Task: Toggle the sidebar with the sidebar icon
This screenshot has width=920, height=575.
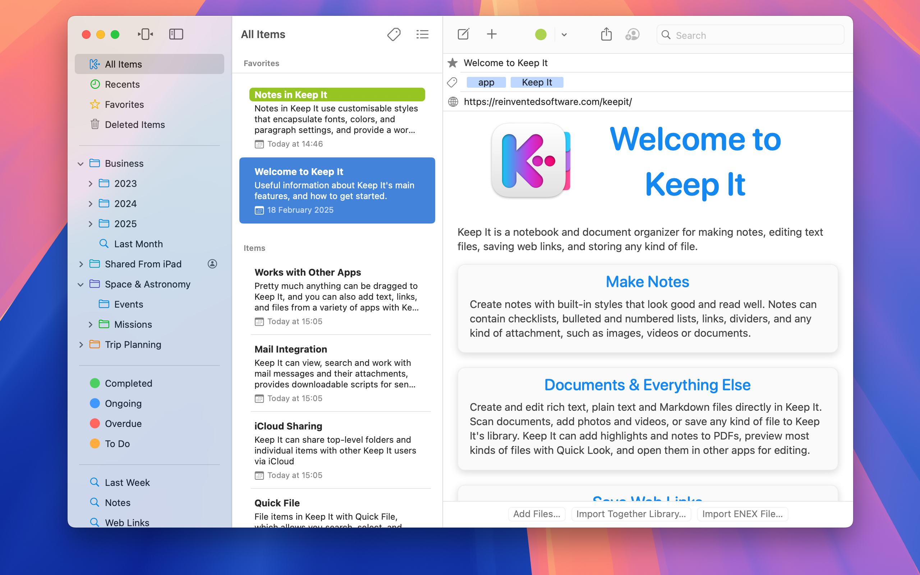Action: (176, 34)
